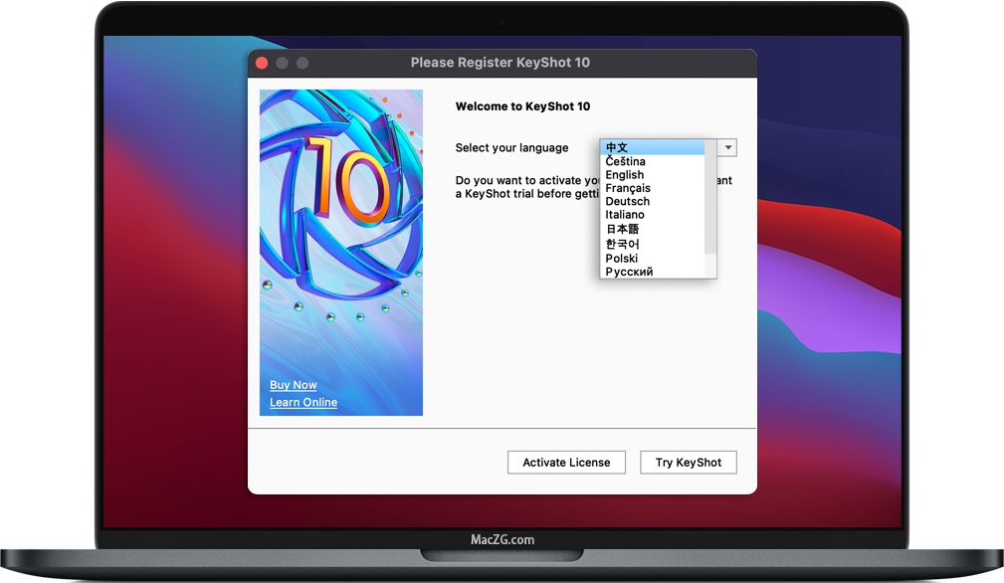Select Italiano from the dropdown list

coord(625,215)
